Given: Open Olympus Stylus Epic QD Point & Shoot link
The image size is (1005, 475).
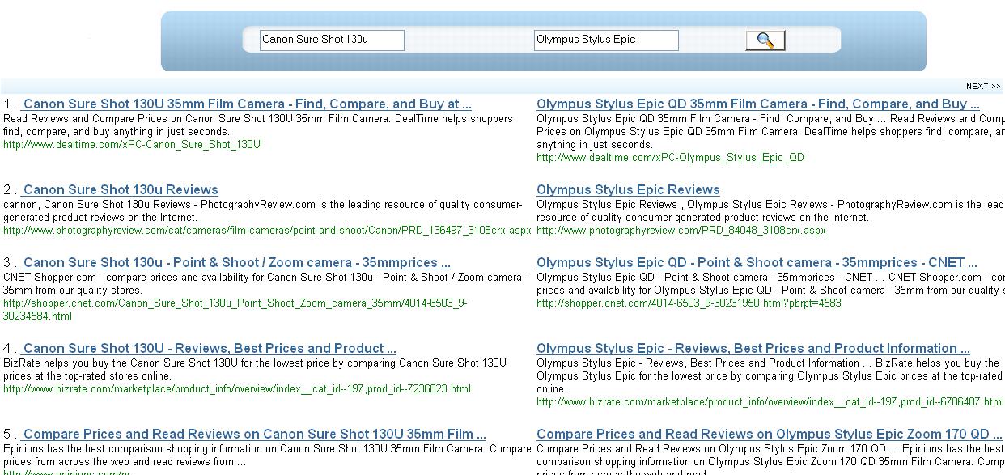Looking at the screenshot, I should coord(756,263).
